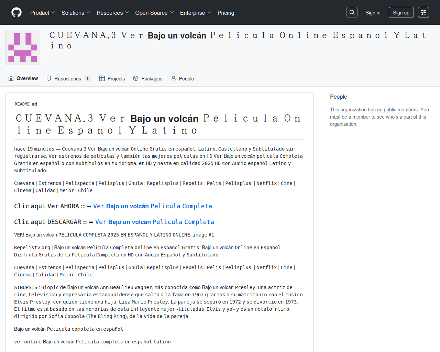Click the Packages cube icon
Image resolution: width=440 pixels, height=352 pixels.
(x=136, y=78)
